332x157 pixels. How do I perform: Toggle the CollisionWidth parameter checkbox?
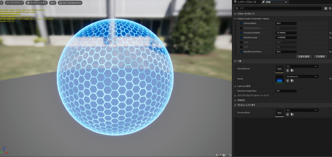[241, 24]
